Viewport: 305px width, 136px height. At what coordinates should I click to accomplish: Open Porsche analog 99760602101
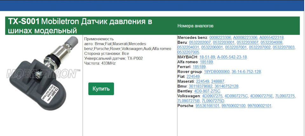coord(260,106)
